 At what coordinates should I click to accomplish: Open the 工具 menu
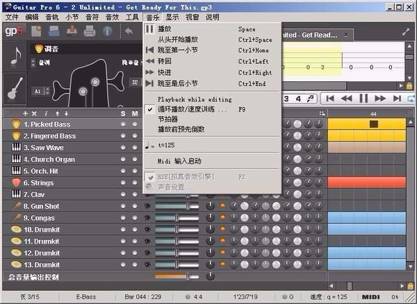(132, 17)
